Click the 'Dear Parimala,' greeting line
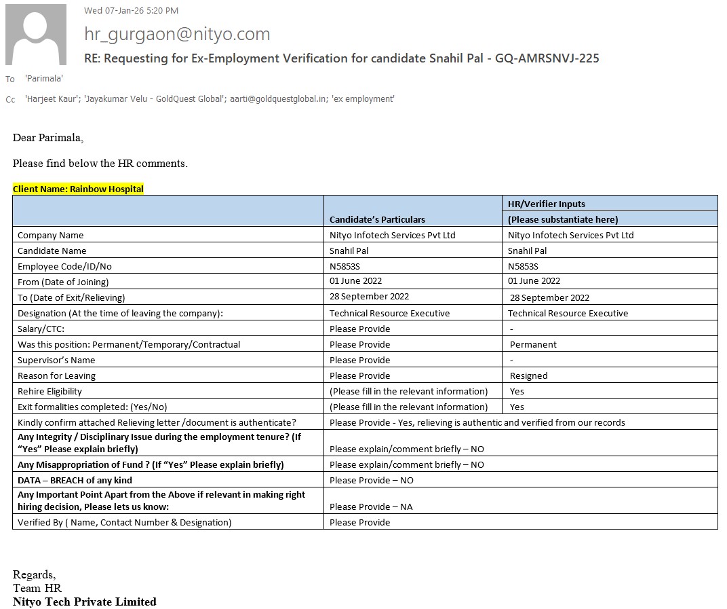 tap(48, 138)
